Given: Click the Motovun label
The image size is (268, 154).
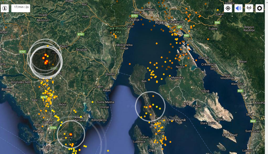Looking at the screenshot, I should [x=43, y=20].
